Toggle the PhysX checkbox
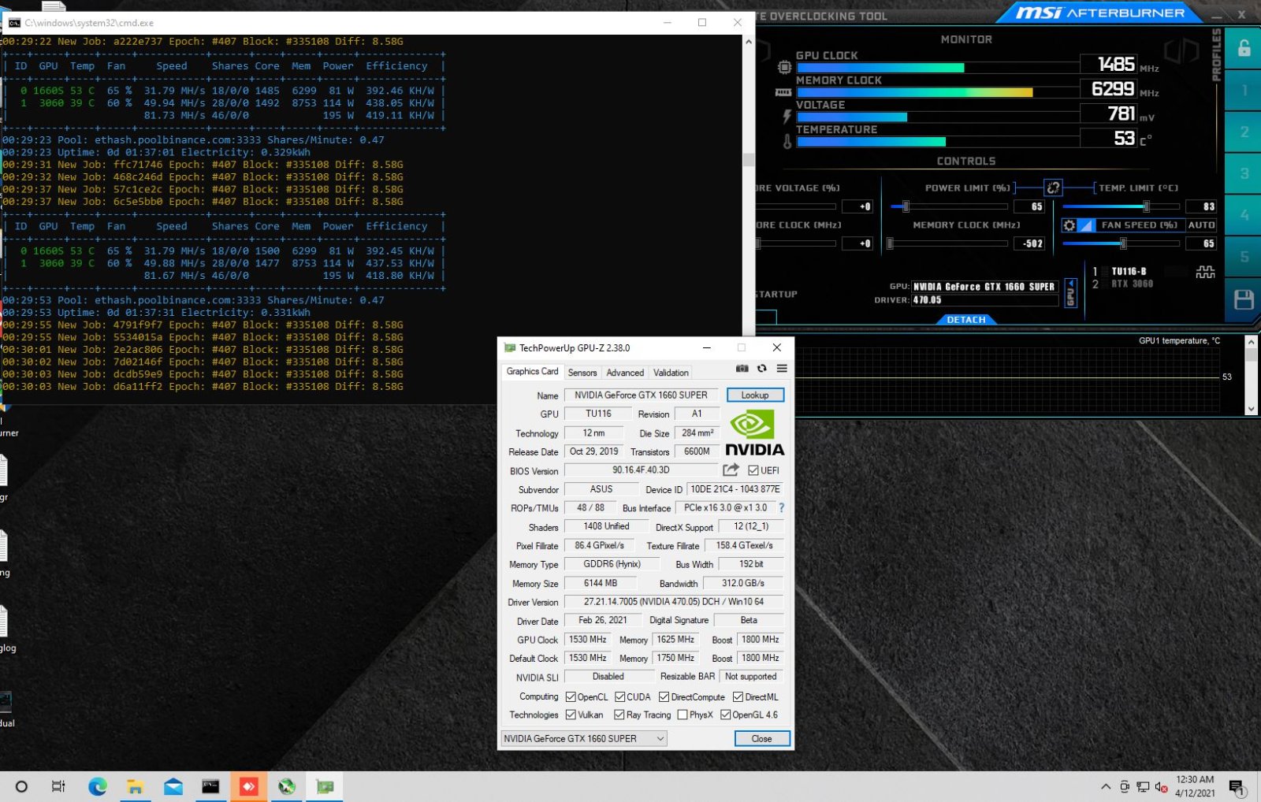This screenshot has height=802, width=1261. pos(683,715)
